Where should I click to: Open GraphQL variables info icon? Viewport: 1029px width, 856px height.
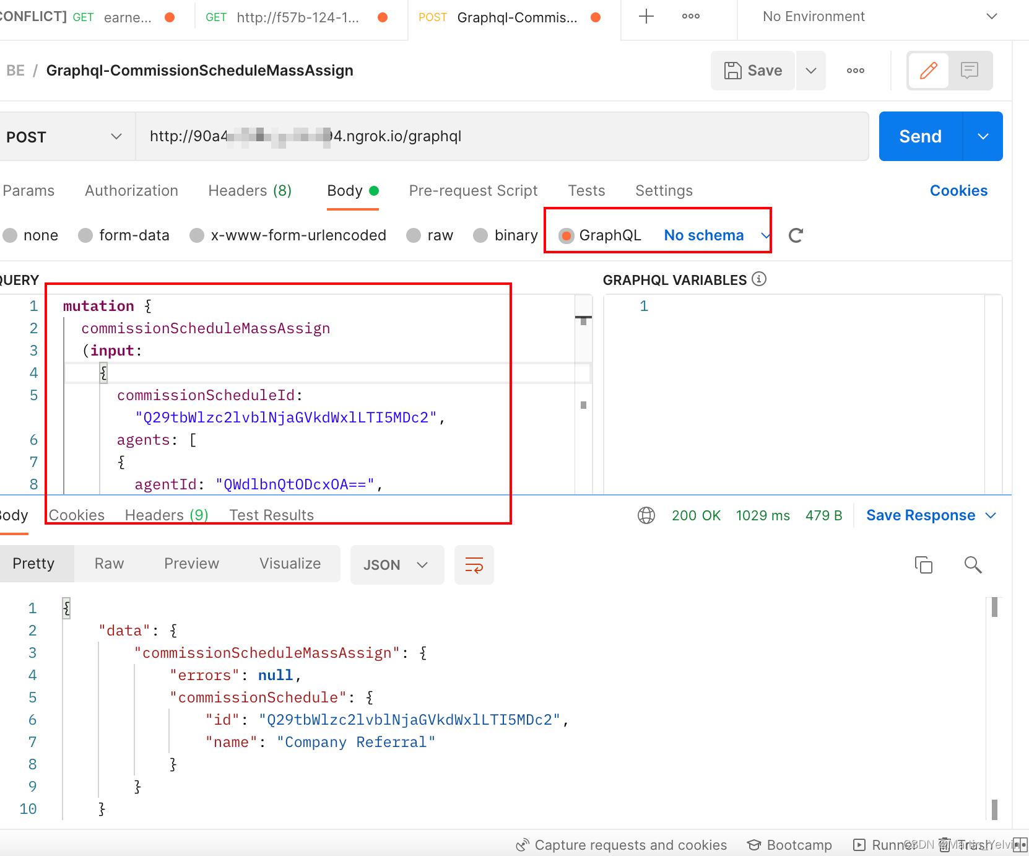point(759,279)
